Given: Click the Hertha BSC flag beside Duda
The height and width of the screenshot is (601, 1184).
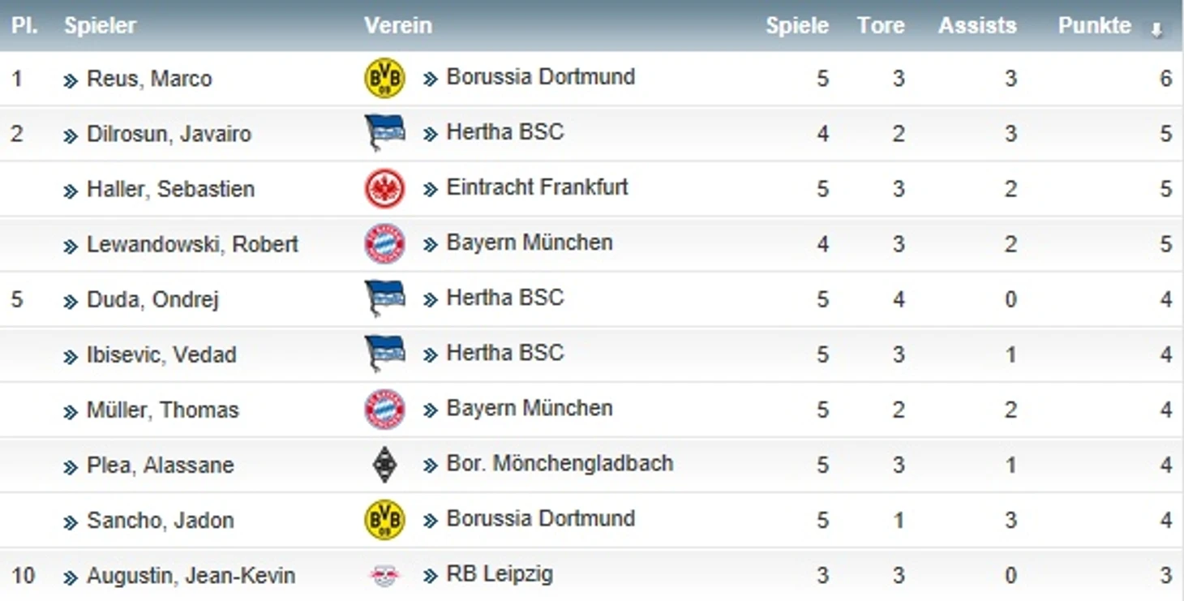Looking at the screenshot, I should [x=384, y=298].
